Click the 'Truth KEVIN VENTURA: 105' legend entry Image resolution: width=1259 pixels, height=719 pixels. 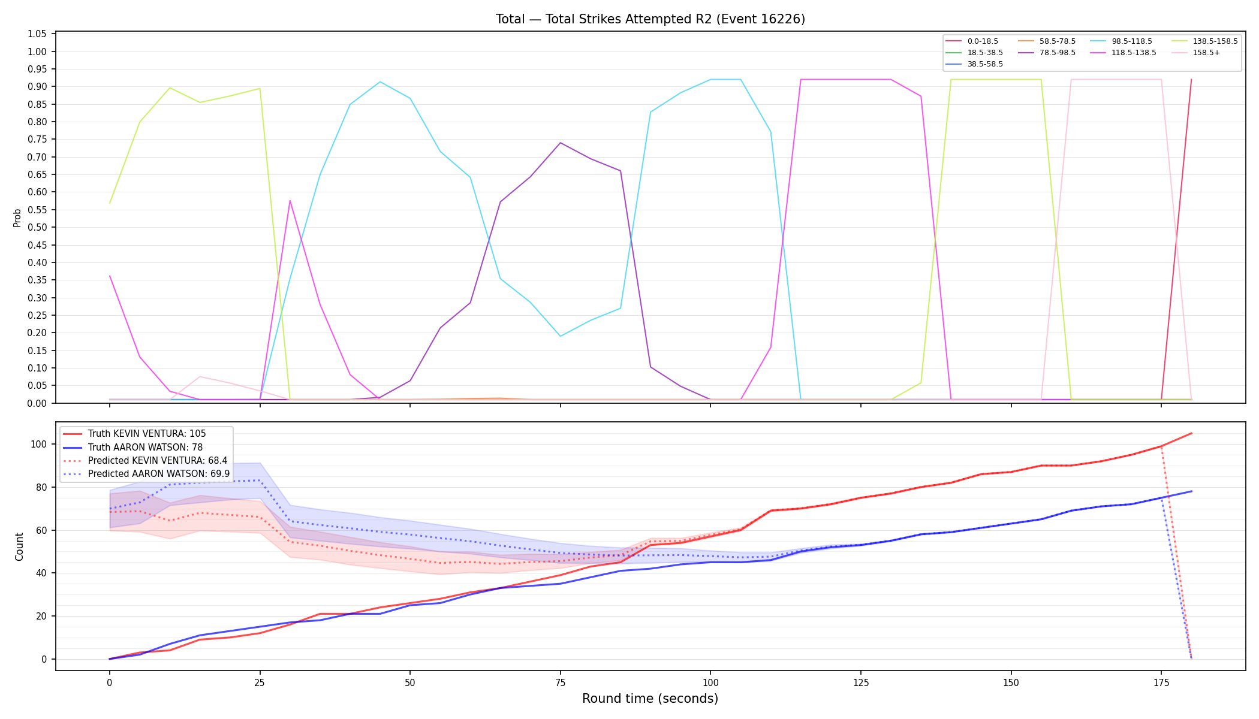[147, 434]
